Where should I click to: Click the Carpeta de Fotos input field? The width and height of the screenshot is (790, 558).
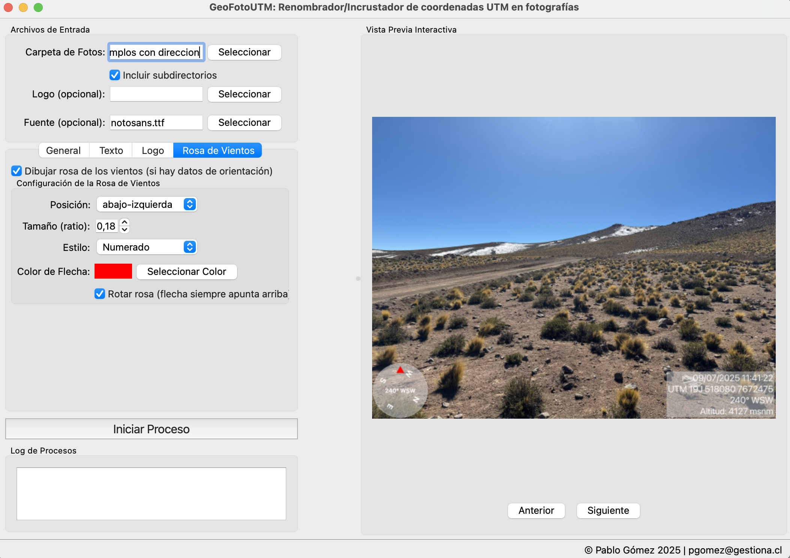coord(156,52)
